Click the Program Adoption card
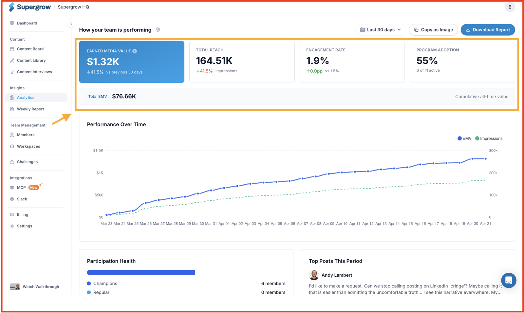Image resolution: width=524 pixels, height=313 pixels. click(462, 62)
